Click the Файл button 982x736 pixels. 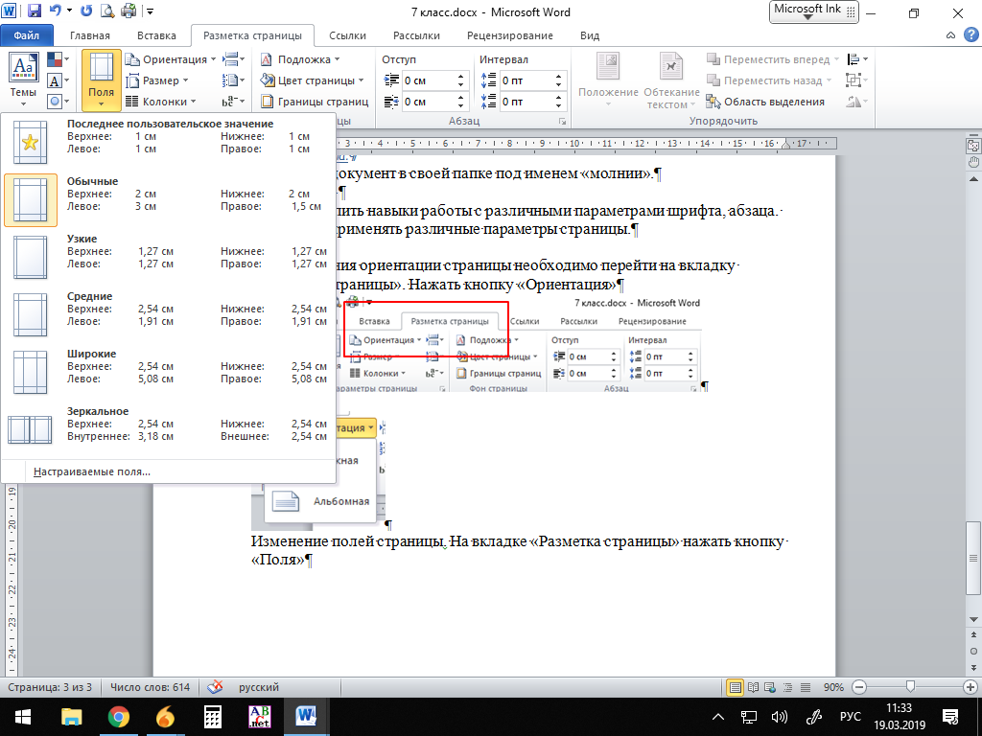27,35
